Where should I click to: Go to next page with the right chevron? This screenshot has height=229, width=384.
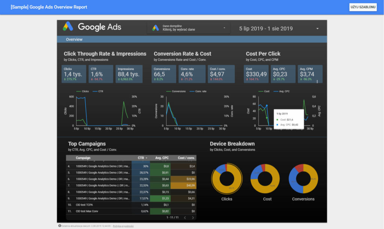(x=193, y=217)
